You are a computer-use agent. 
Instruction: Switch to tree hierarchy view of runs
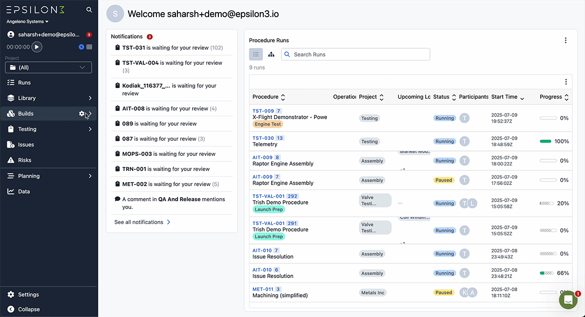pos(272,55)
